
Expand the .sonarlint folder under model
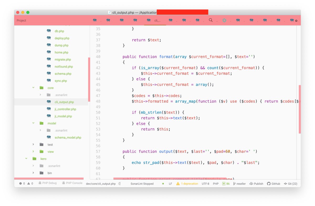[40, 130]
